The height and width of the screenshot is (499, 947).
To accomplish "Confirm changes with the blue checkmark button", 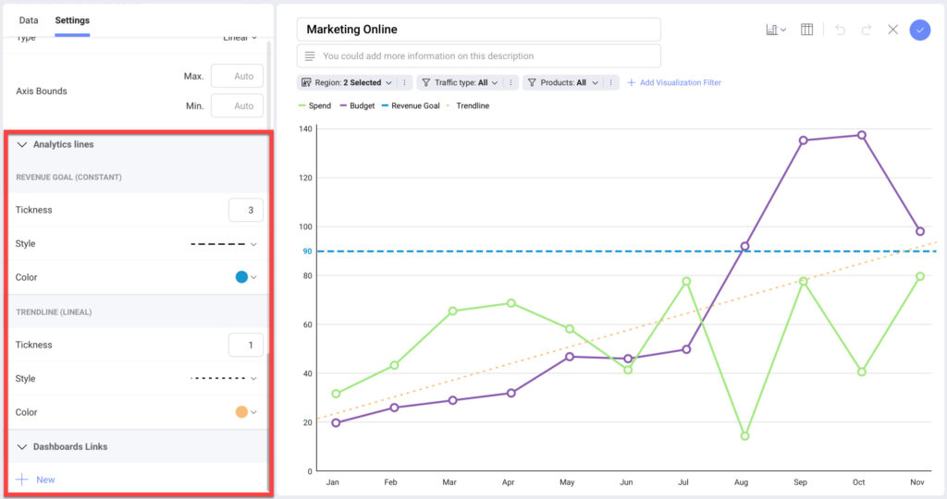I will [x=920, y=30].
